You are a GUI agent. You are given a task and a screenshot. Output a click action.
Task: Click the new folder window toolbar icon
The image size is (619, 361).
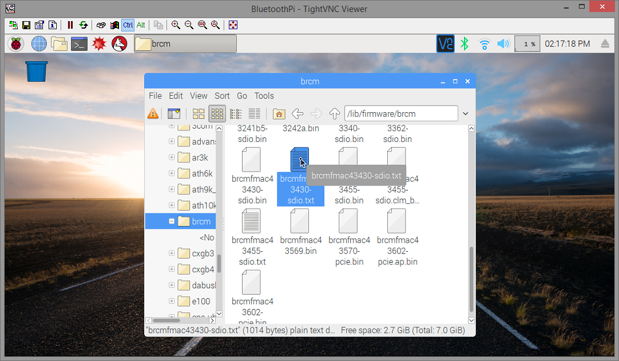tap(174, 114)
